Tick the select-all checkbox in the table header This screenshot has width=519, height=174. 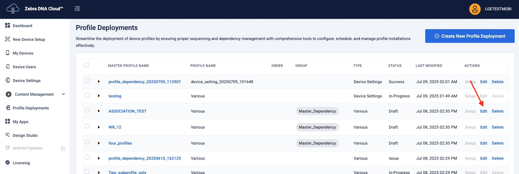click(x=87, y=65)
